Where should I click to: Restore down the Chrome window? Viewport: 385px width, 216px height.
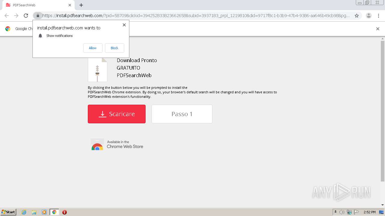[x=367, y=3]
